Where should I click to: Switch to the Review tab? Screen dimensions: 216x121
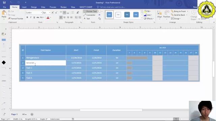point(63,7)
